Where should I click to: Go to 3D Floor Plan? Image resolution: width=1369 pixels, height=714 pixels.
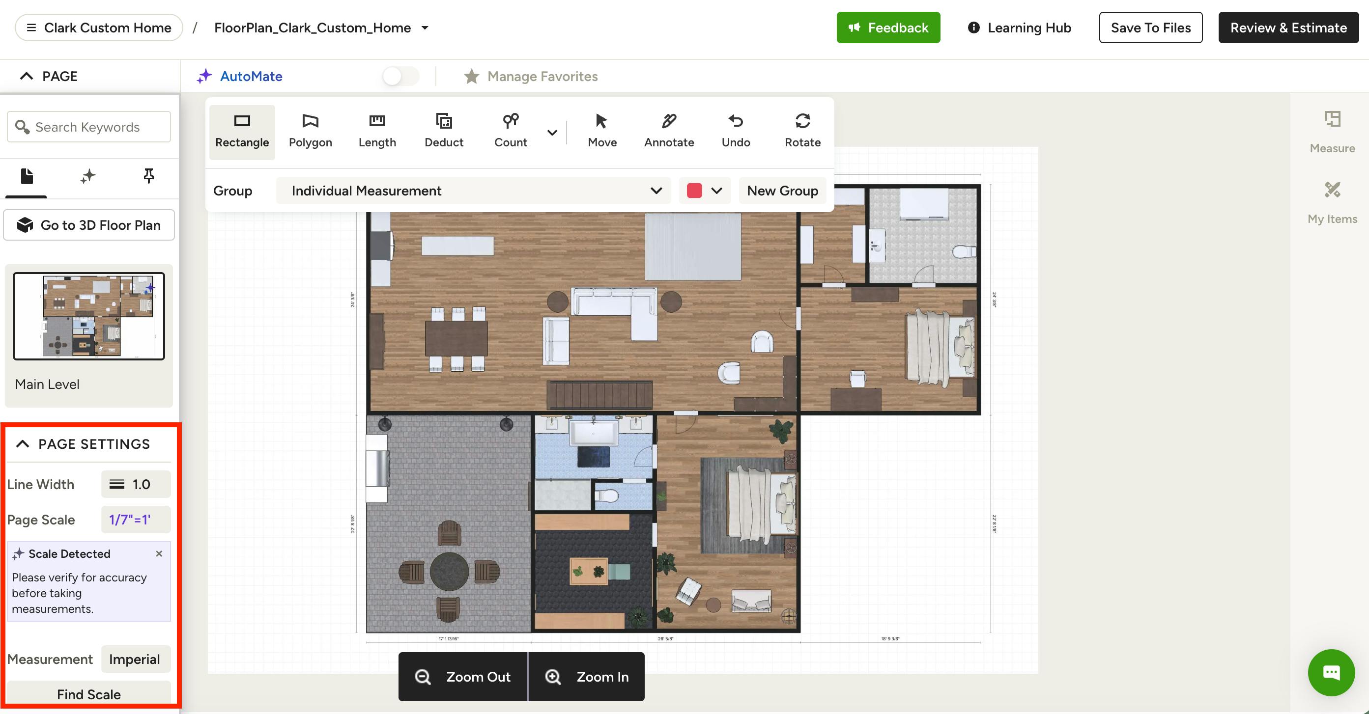[x=89, y=225]
